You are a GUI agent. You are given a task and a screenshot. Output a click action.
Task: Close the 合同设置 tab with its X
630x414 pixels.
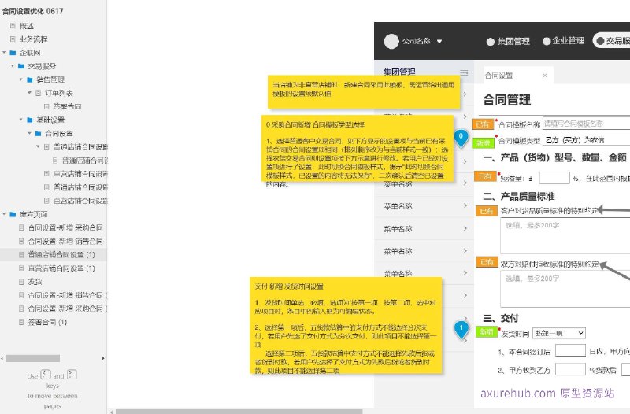click(x=545, y=75)
